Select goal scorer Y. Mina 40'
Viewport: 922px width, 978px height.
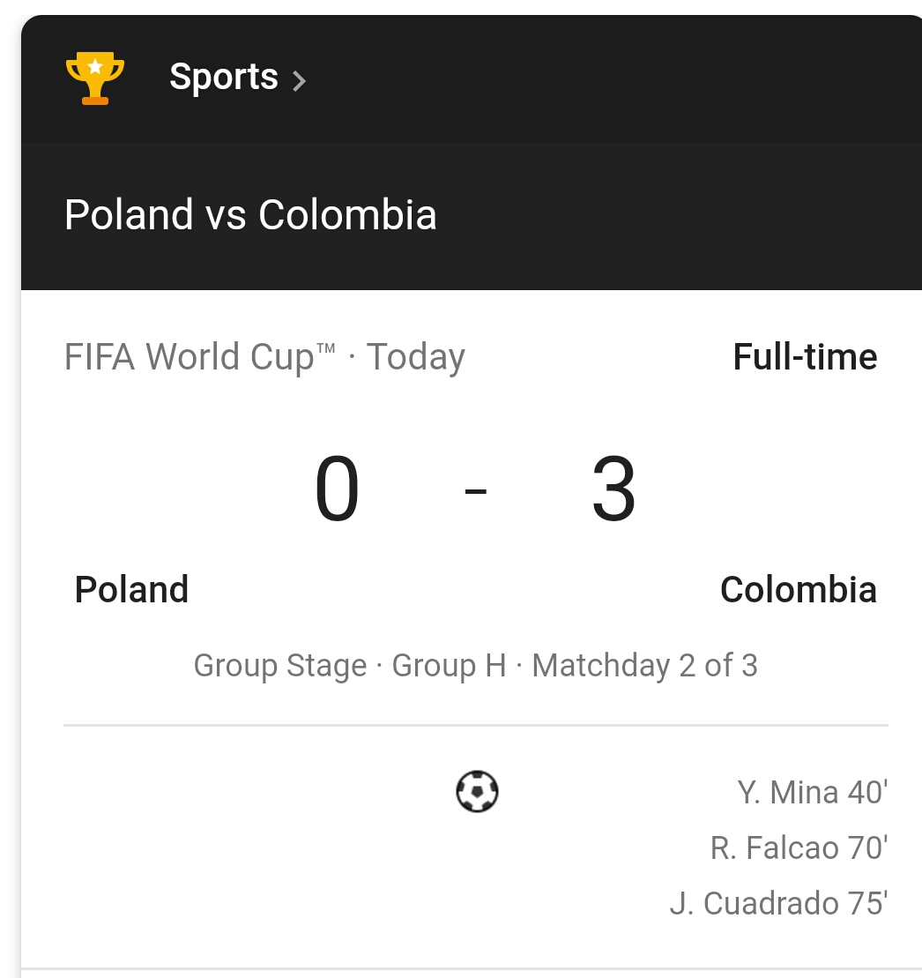[x=811, y=792]
